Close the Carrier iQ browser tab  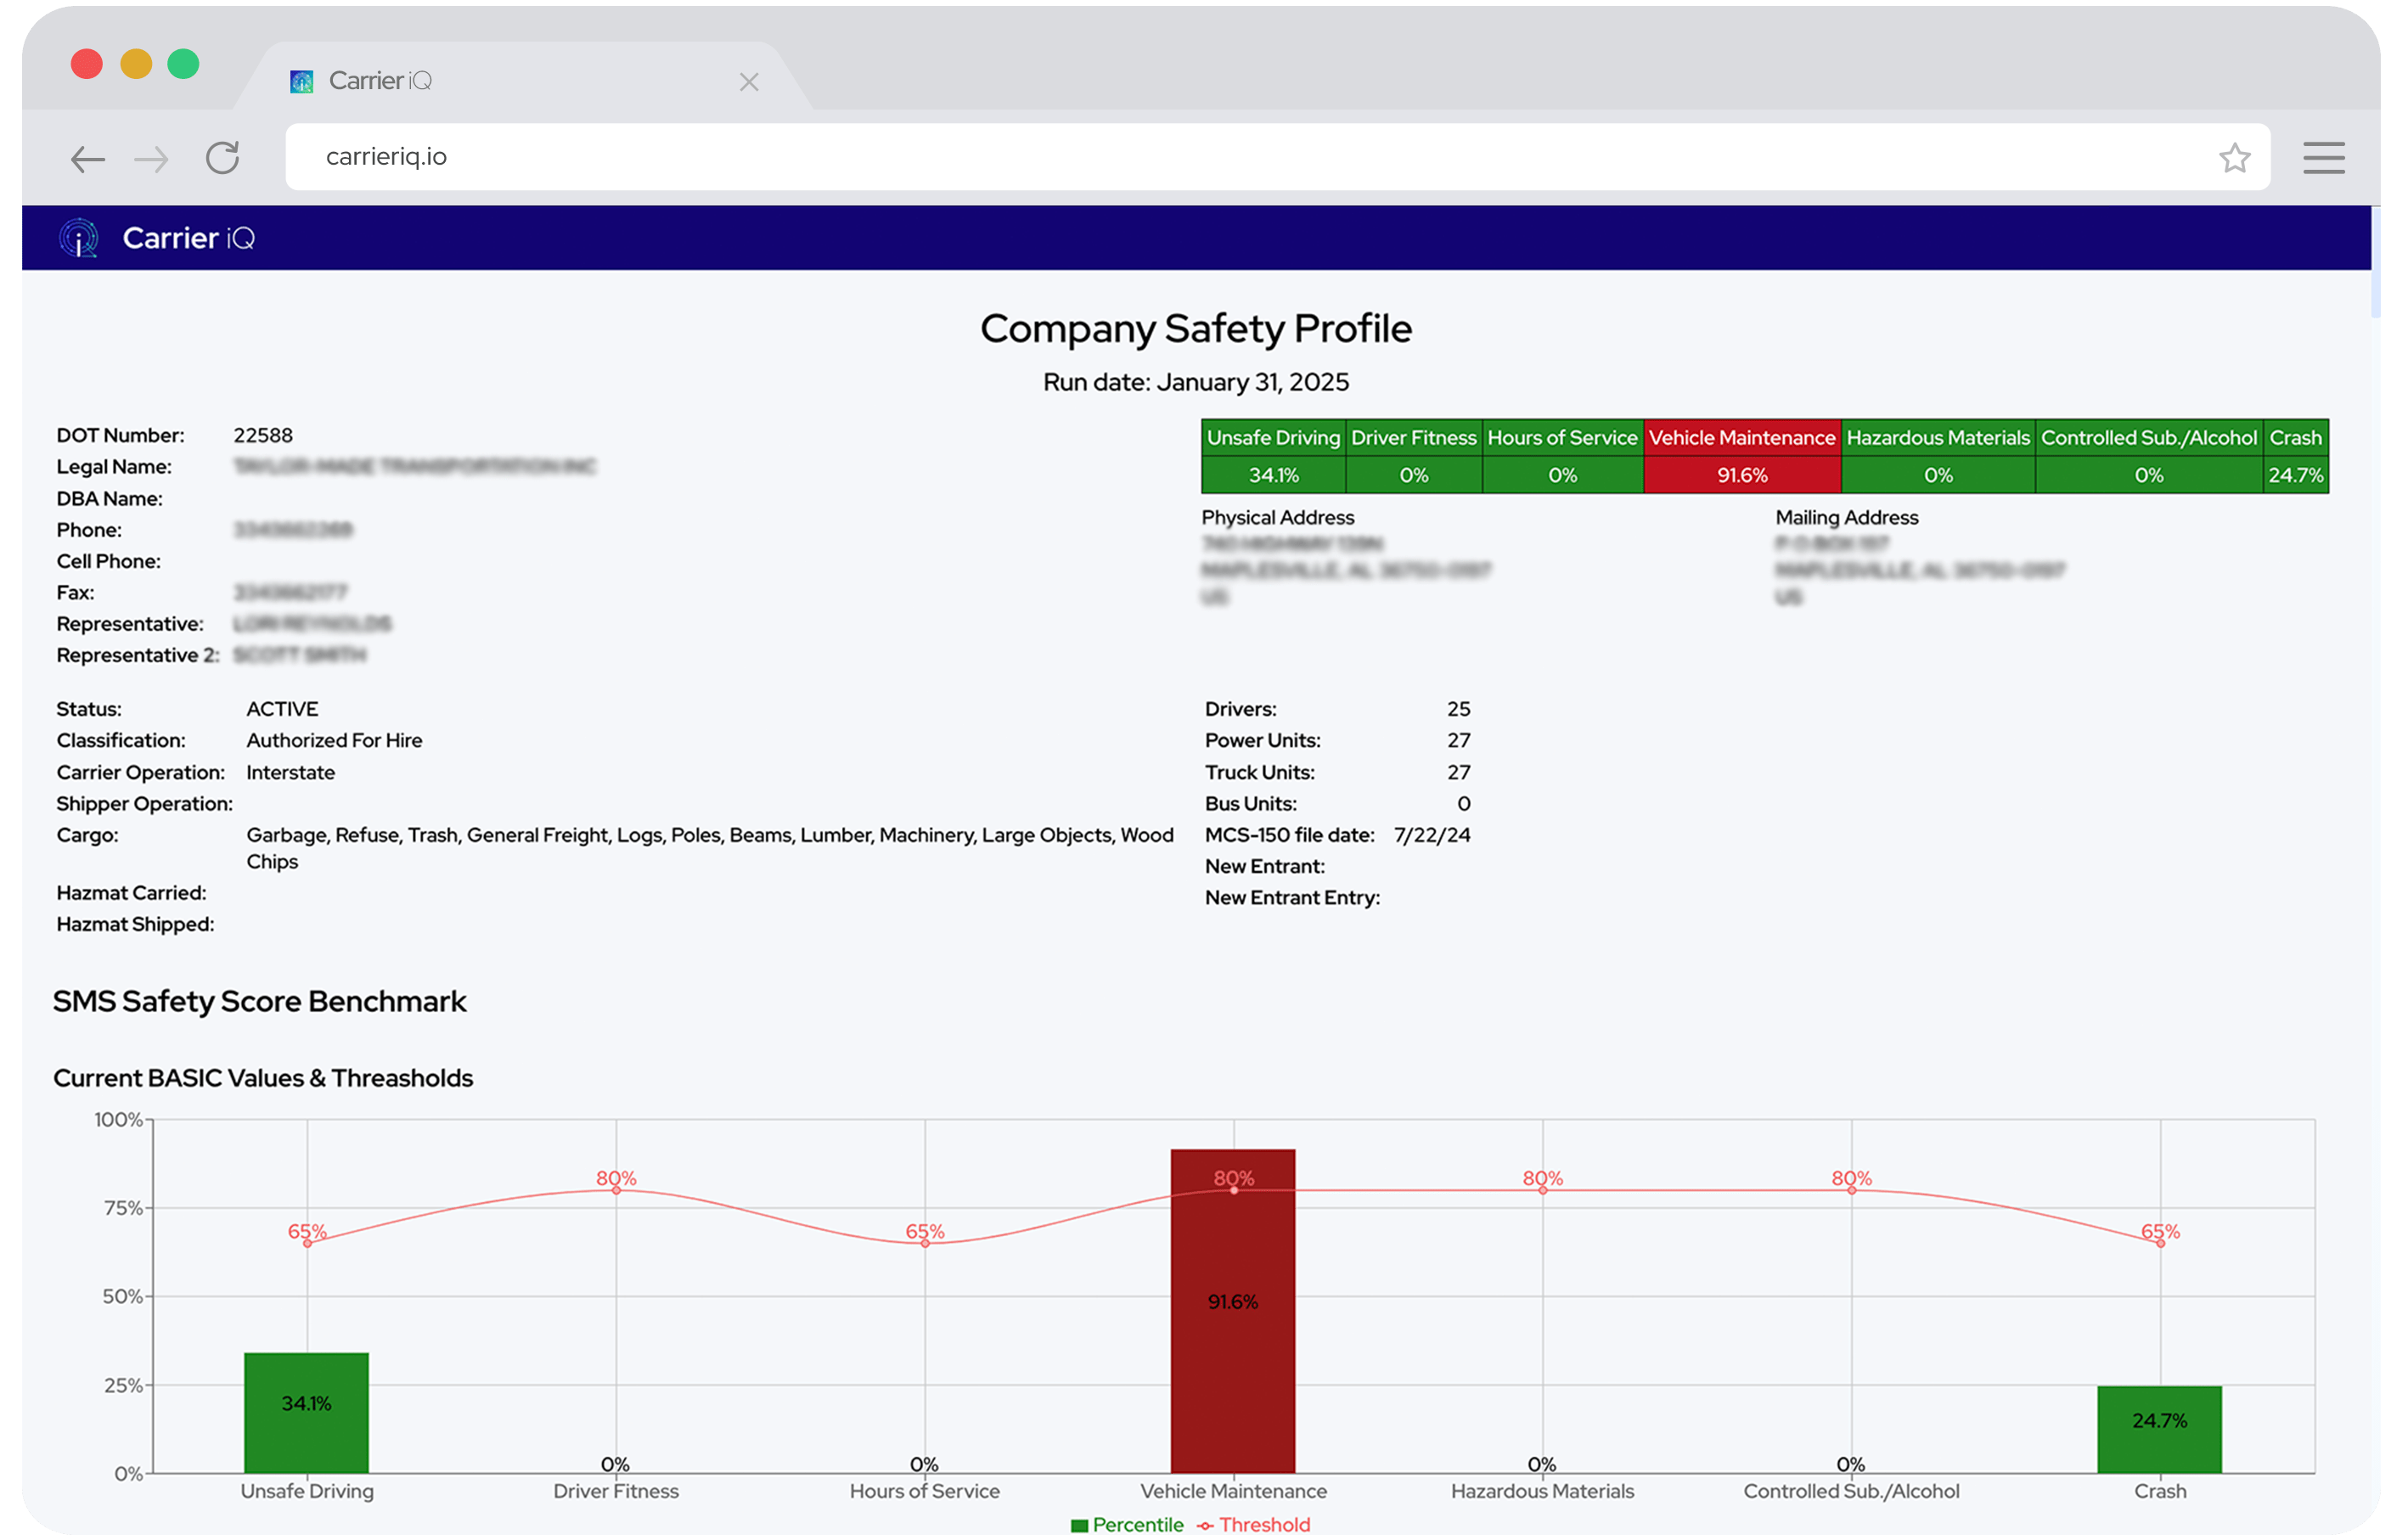click(x=749, y=82)
